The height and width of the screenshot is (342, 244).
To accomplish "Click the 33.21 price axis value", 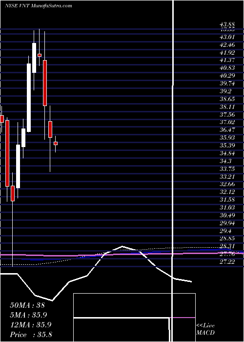I will (227, 176).
